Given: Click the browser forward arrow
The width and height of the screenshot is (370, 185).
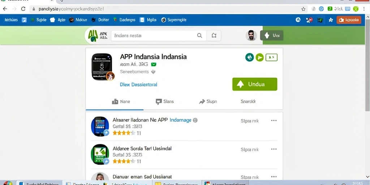Looking at the screenshot, I should click(x=14, y=9).
